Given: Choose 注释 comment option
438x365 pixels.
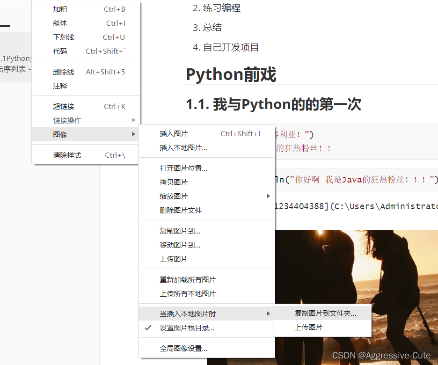Looking at the screenshot, I should coord(86,86).
